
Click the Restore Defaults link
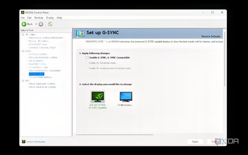(211, 36)
